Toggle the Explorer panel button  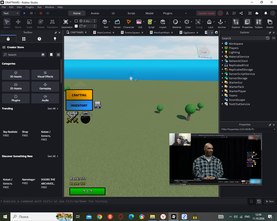point(236,23)
